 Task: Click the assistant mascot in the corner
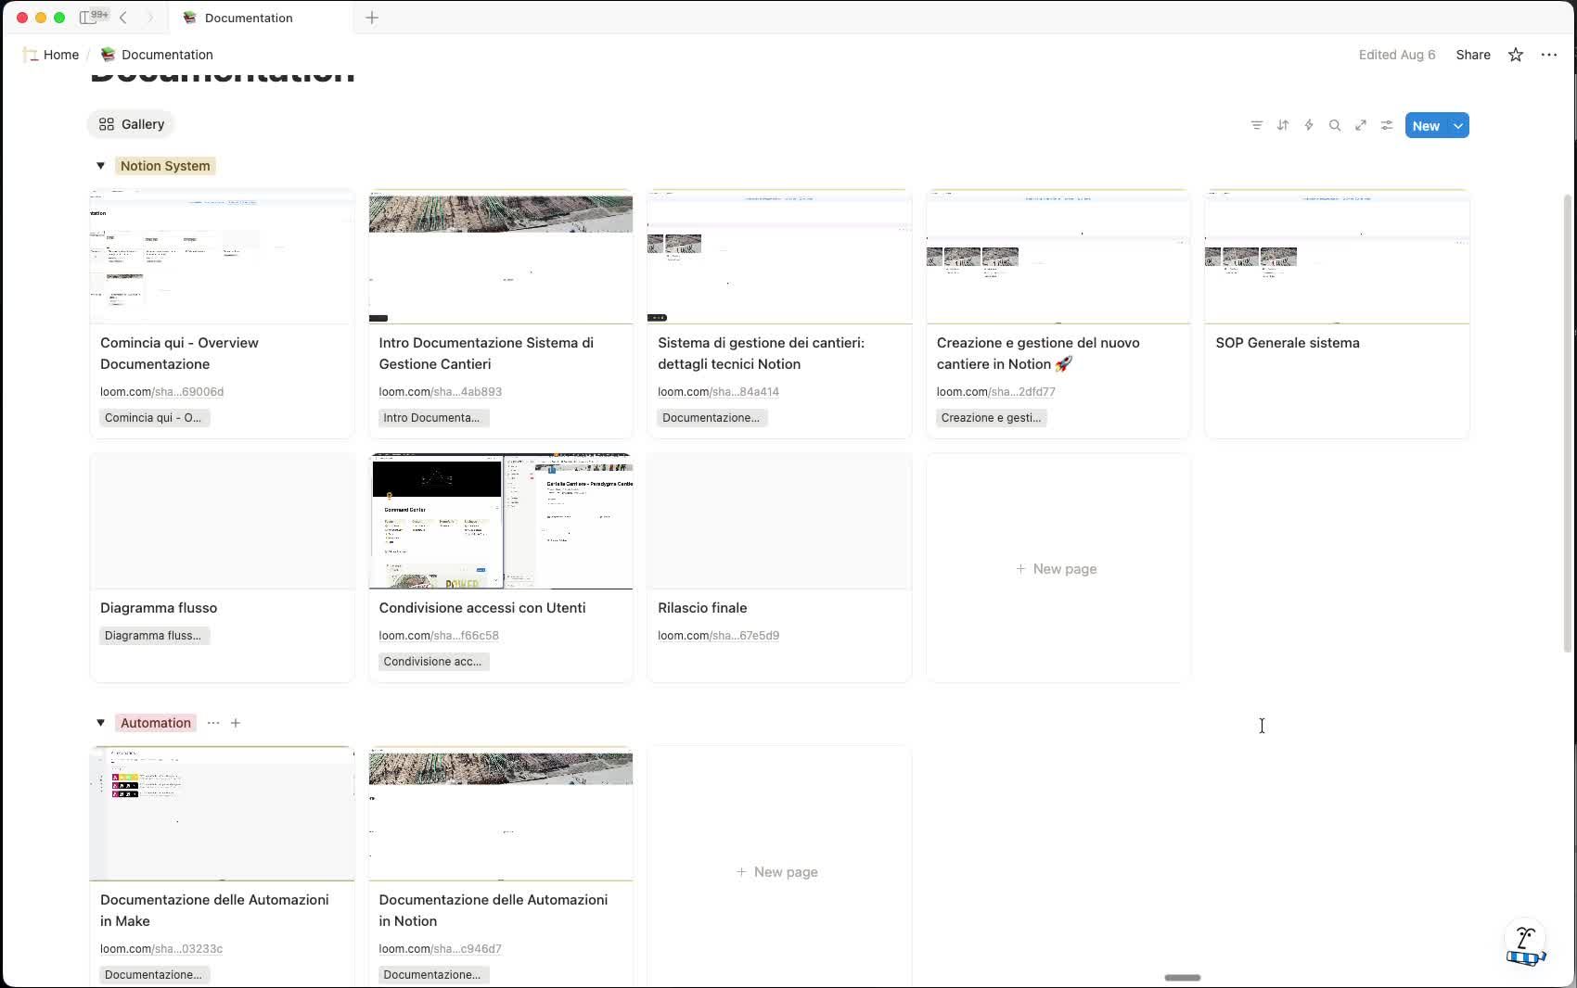(1524, 943)
